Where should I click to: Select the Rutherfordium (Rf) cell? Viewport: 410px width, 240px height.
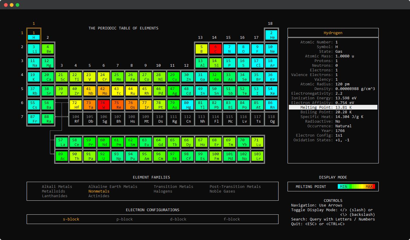(76, 119)
